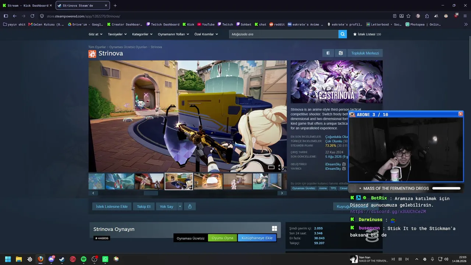Click the uBlock extension icon with badge 4

[456, 16]
